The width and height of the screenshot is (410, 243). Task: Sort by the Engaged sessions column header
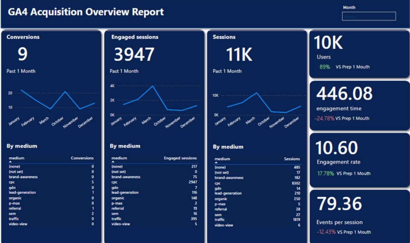click(x=180, y=158)
